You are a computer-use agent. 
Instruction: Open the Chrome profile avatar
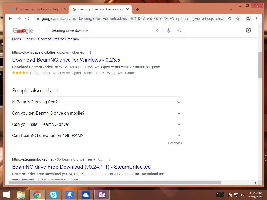(248, 18)
